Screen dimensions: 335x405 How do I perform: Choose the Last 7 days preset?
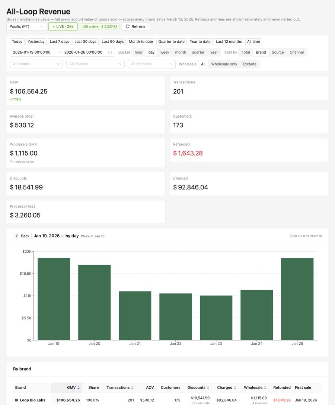pos(60,42)
